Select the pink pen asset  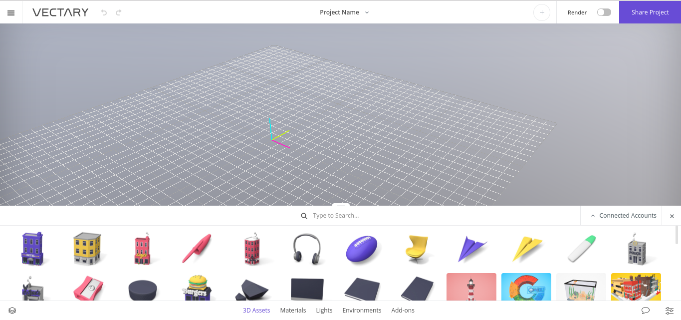197,248
